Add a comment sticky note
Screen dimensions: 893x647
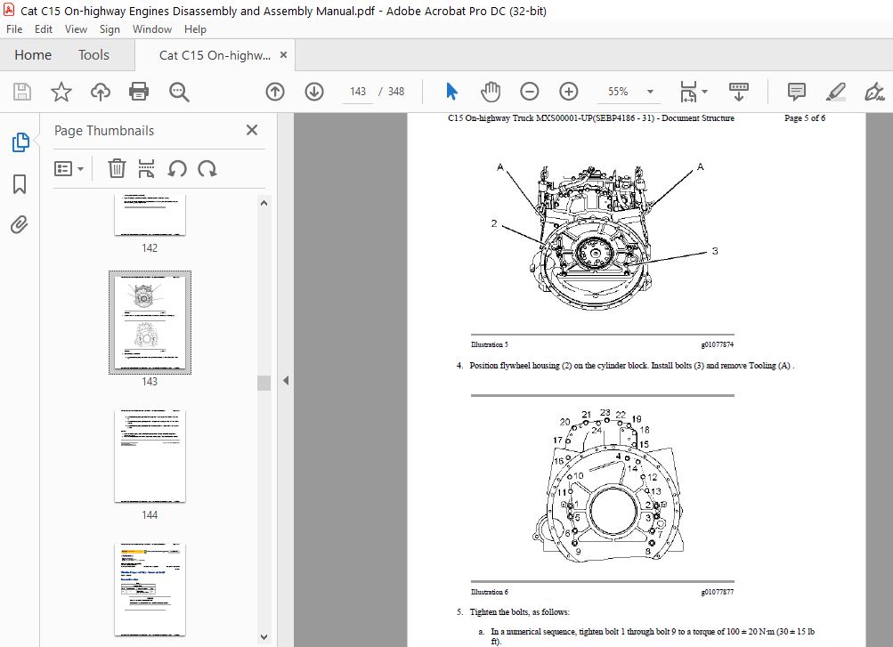[797, 92]
